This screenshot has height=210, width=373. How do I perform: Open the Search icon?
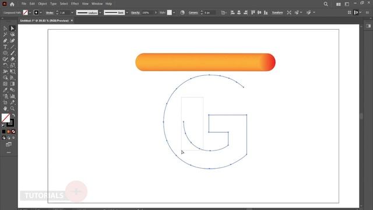[326, 4]
